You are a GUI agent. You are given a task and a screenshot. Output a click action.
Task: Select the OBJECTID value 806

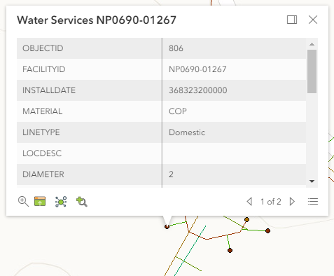pos(176,48)
